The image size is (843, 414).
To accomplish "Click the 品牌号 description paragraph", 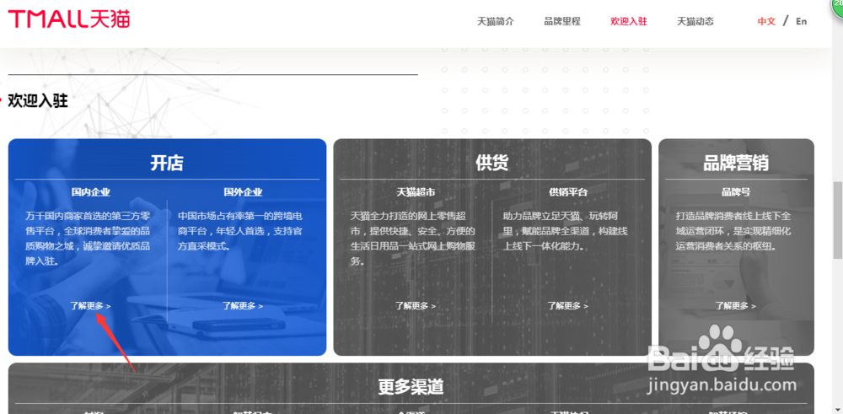I will pos(734,231).
